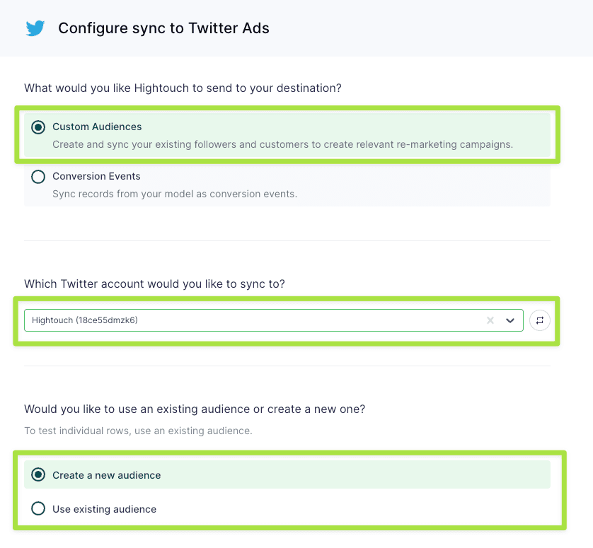Expand the Hightouch (18ce55dmzk6) account selector

(510, 320)
